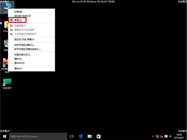The height and width of the screenshot is (140, 187).
Task: Select 映射网络驱动器(N)... menu item
Action: [24, 45]
